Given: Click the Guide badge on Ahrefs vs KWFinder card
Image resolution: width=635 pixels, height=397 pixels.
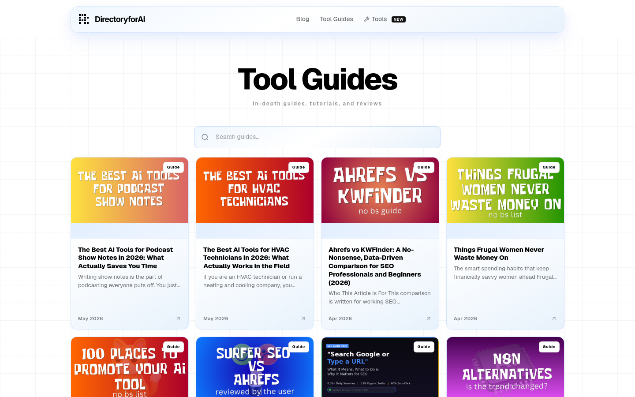Looking at the screenshot, I should click(x=424, y=167).
